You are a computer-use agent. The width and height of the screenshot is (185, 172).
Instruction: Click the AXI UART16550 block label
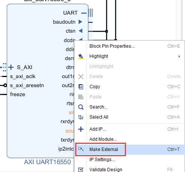coord(47,162)
